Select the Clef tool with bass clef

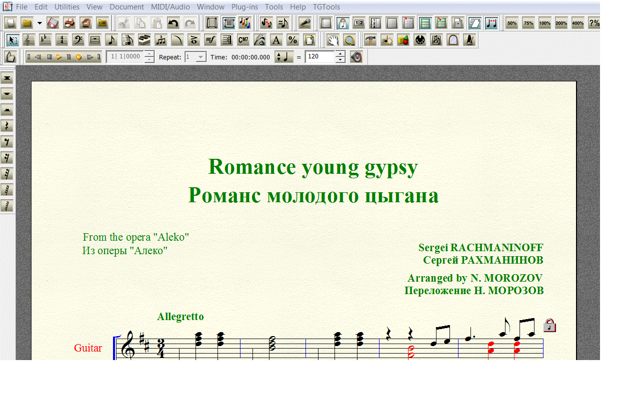[x=78, y=40]
